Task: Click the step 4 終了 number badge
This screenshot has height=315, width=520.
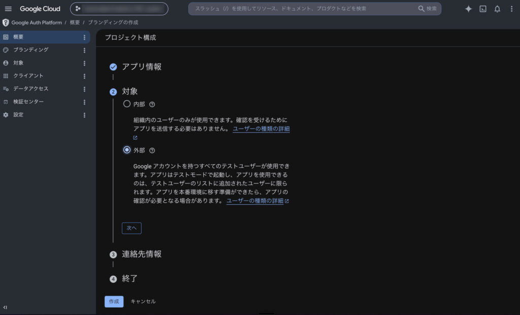Action: (113, 279)
